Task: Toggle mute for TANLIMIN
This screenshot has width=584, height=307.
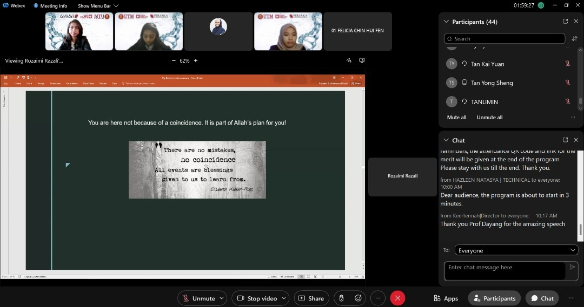Action: tap(568, 101)
